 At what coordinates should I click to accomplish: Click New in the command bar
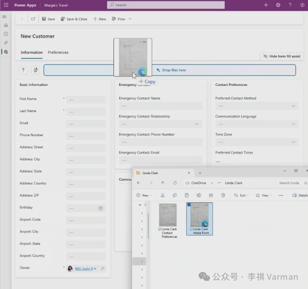[x=100, y=19]
